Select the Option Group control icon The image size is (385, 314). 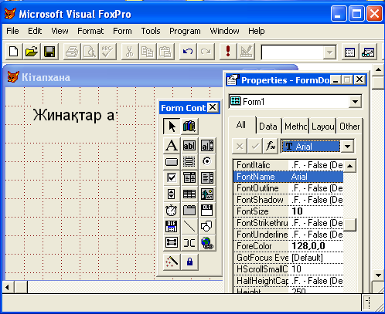207,162
